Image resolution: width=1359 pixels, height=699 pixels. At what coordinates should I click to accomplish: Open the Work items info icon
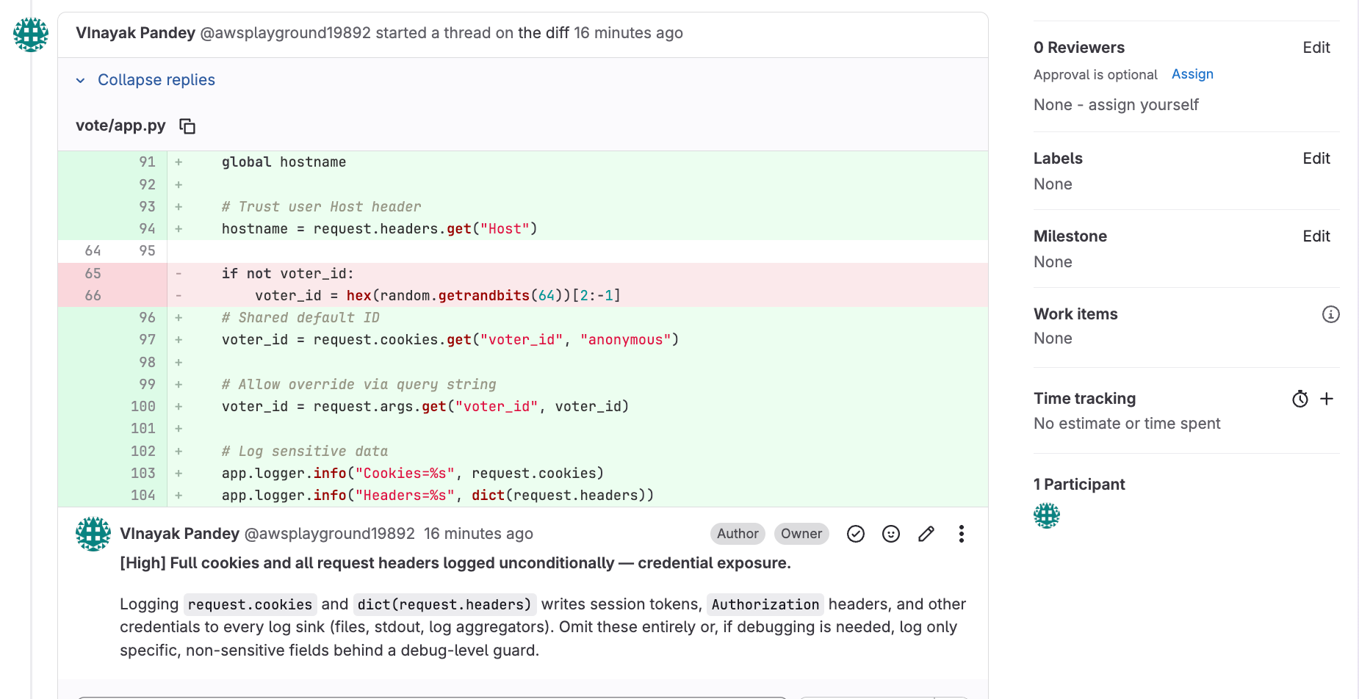click(x=1330, y=314)
